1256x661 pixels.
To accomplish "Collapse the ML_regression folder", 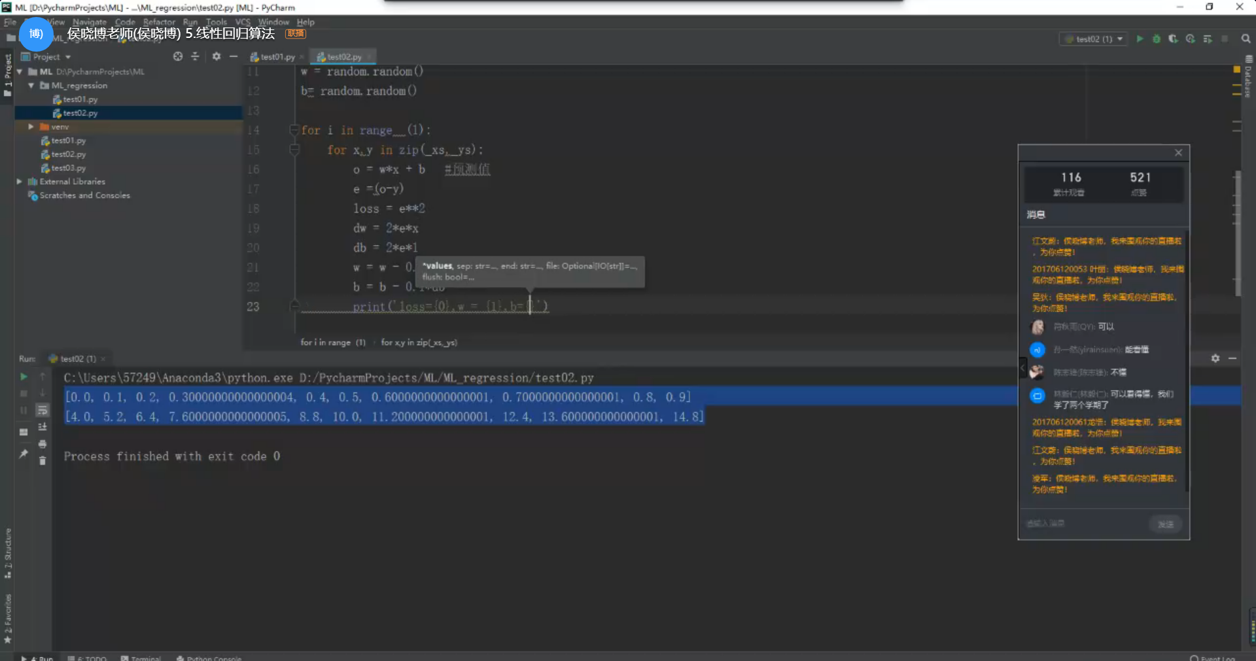I will coord(31,86).
